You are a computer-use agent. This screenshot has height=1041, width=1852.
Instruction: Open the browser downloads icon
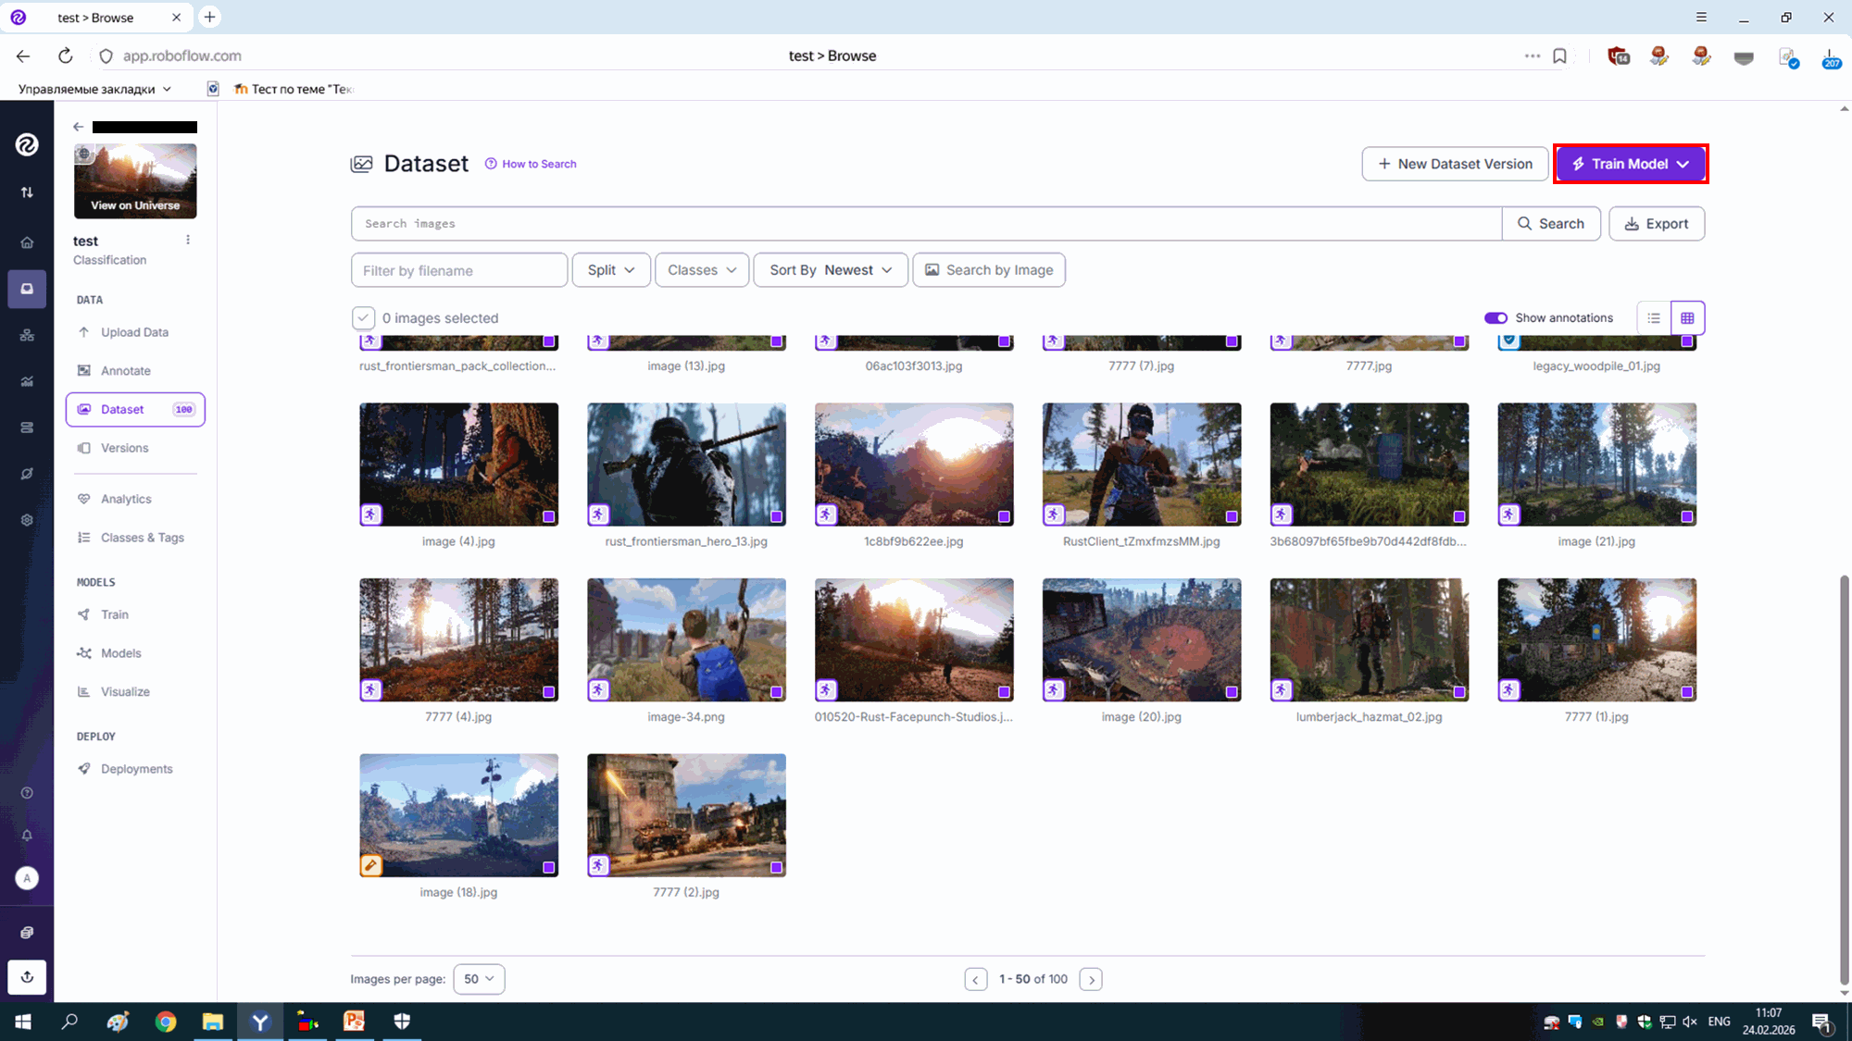[1831, 57]
